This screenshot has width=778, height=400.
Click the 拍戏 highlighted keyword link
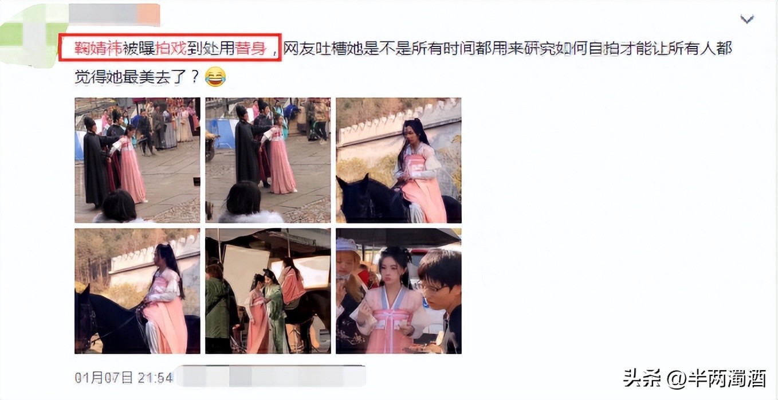pos(171,49)
